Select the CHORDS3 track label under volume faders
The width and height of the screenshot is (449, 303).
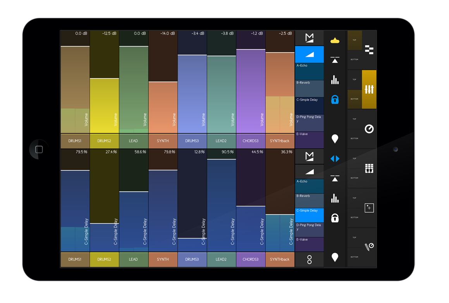[x=251, y=141]
